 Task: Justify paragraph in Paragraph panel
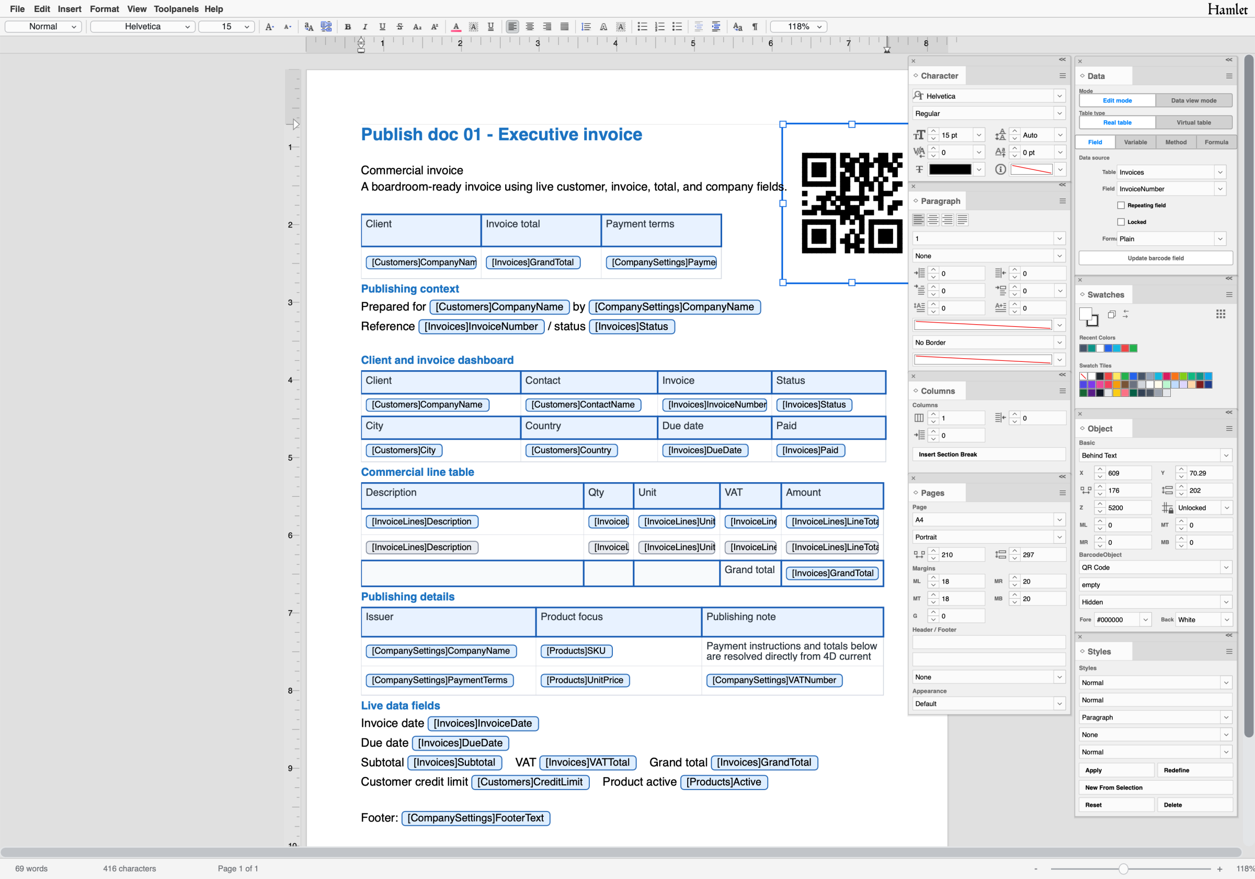pyautogui.click(x=963, y=220)
